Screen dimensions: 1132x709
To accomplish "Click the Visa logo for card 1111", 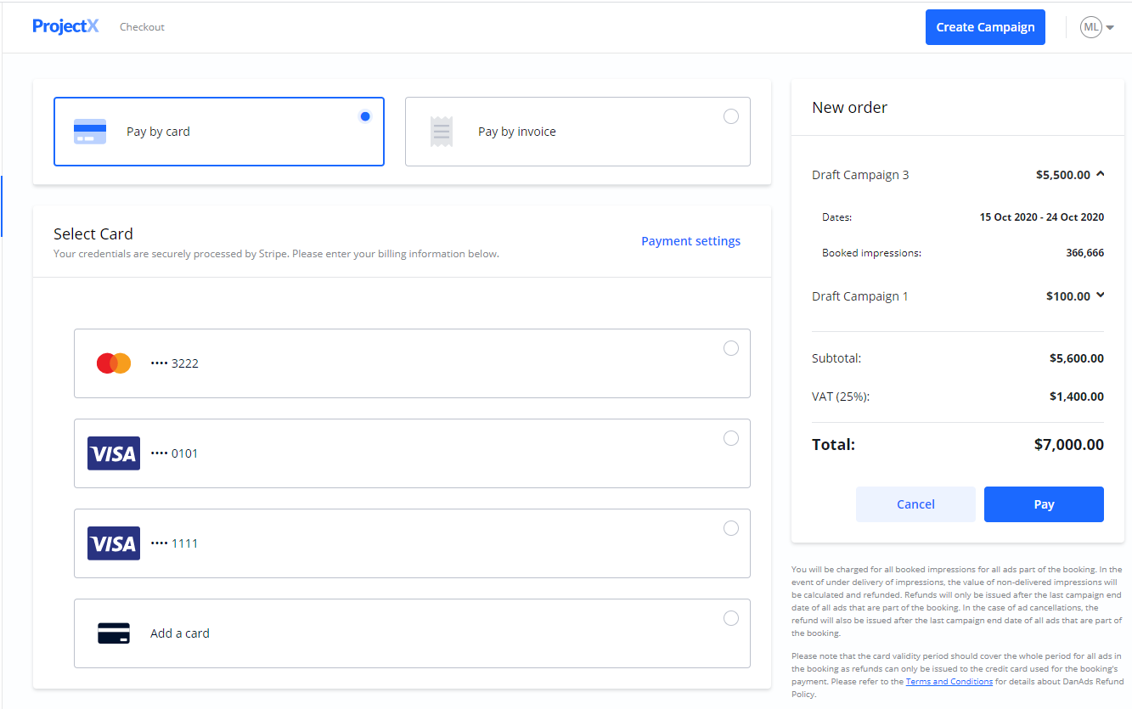I will (x=114, y=543).
